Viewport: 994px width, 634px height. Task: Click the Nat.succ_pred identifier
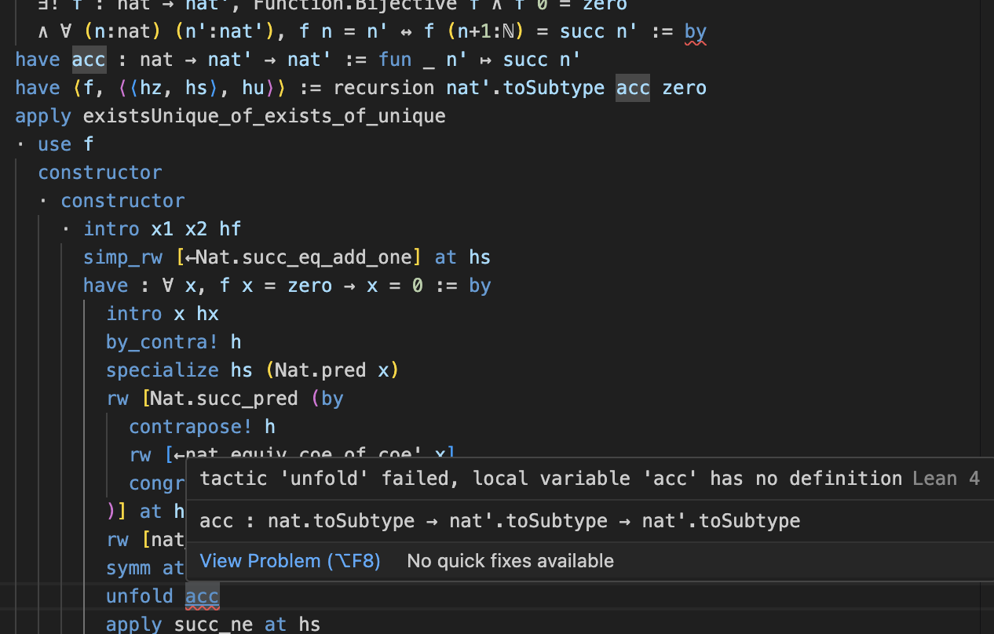tap(224, 399)
